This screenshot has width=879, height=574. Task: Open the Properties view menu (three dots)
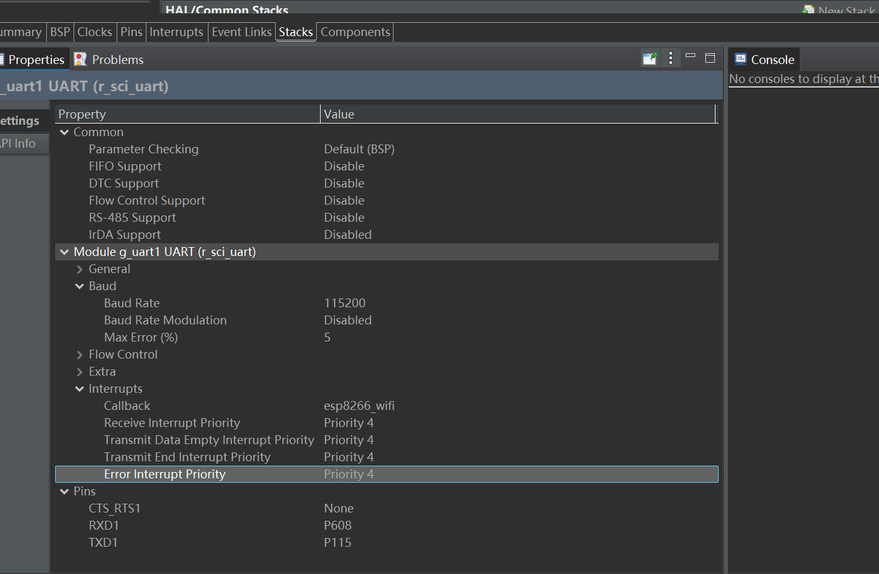point(670,58)
